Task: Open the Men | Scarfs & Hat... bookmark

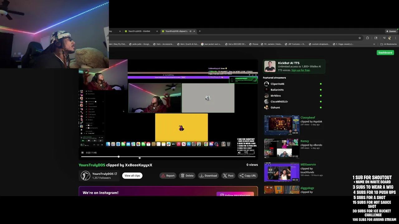Action: [188, 44]
